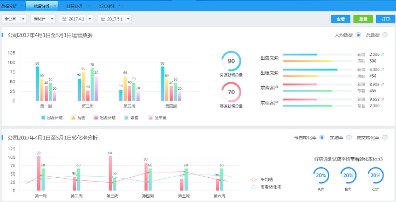Click the red trend arrow next to 8,908

(x=383, y=85)
